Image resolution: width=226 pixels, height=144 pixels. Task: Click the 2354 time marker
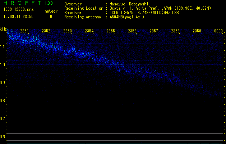pos(89,31)
